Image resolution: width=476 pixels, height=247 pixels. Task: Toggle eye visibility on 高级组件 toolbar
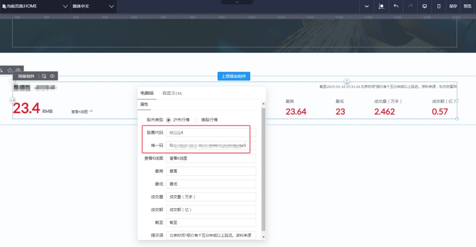[52, 76]
